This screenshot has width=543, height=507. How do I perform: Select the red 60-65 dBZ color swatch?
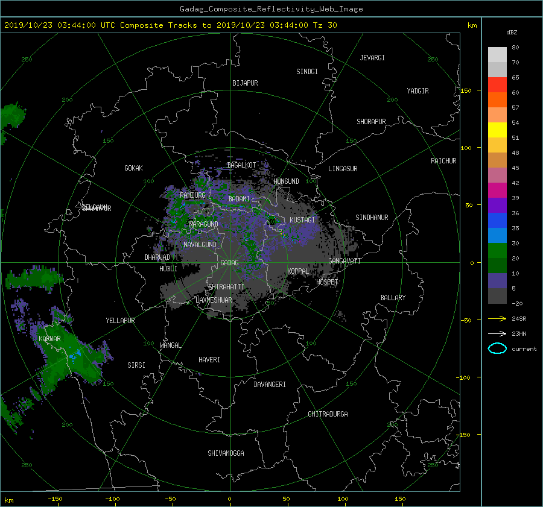(497, 84)
